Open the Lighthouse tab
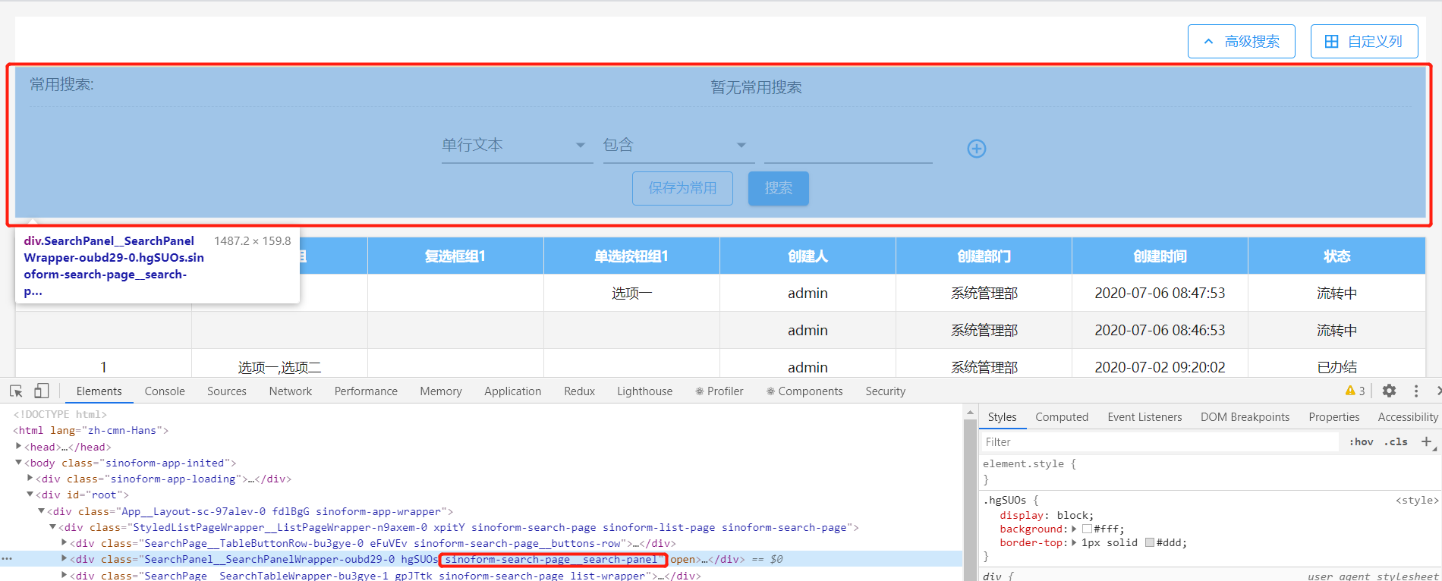The width and height of the screenshot is (1442, 581). [644, 391]
